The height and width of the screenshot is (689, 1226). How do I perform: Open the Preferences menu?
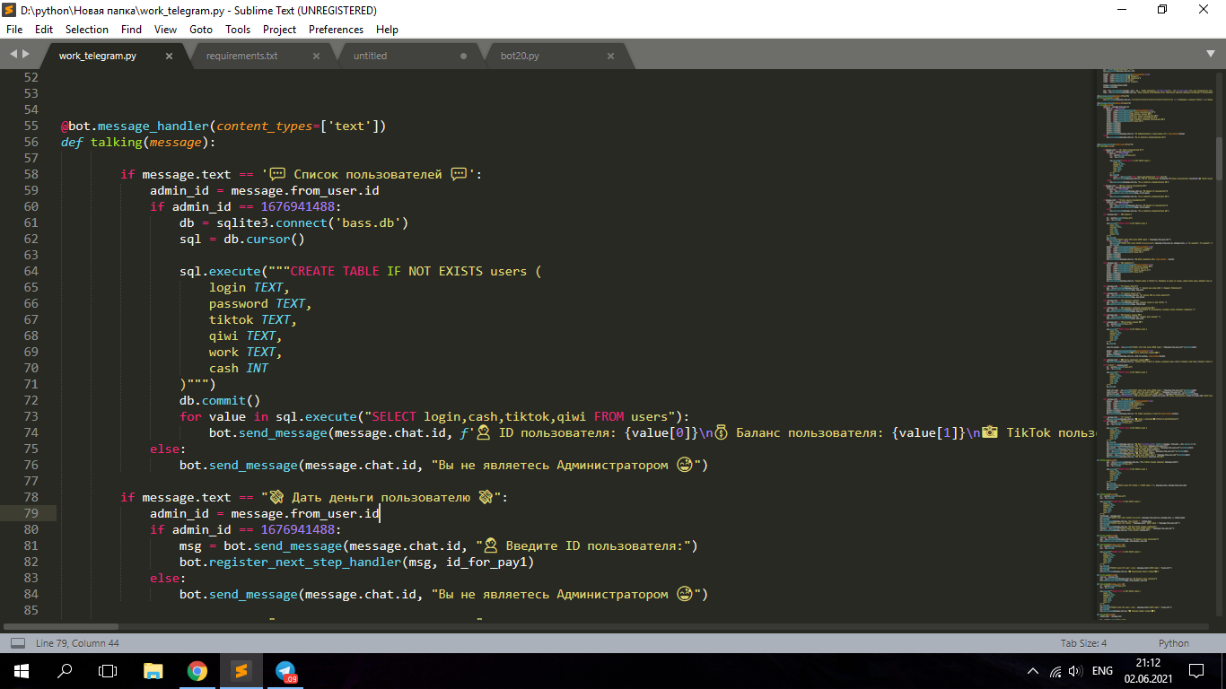(x=336, y=29)
